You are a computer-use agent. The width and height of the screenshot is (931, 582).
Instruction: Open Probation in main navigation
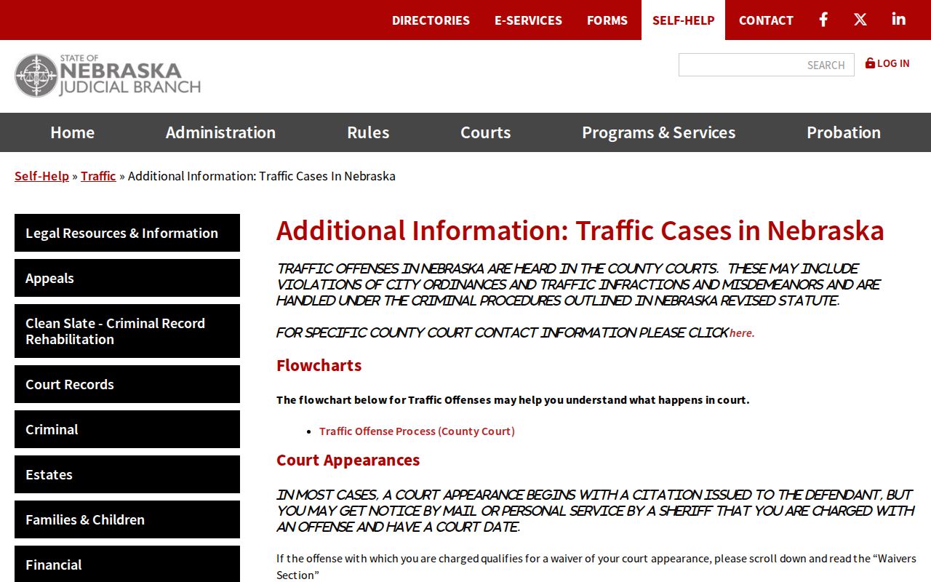844,132
